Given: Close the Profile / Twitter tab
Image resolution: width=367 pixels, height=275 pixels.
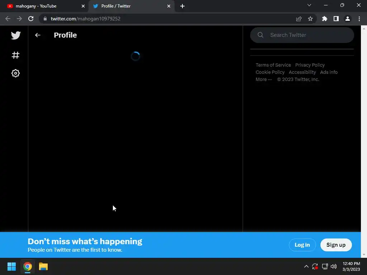Looking at the screenshot, I should (x=169, y=6).
